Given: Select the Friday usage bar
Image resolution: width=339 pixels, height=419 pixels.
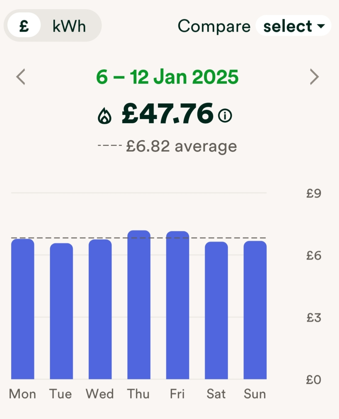Looking at the screenshot, I should [x=178, y=305].
